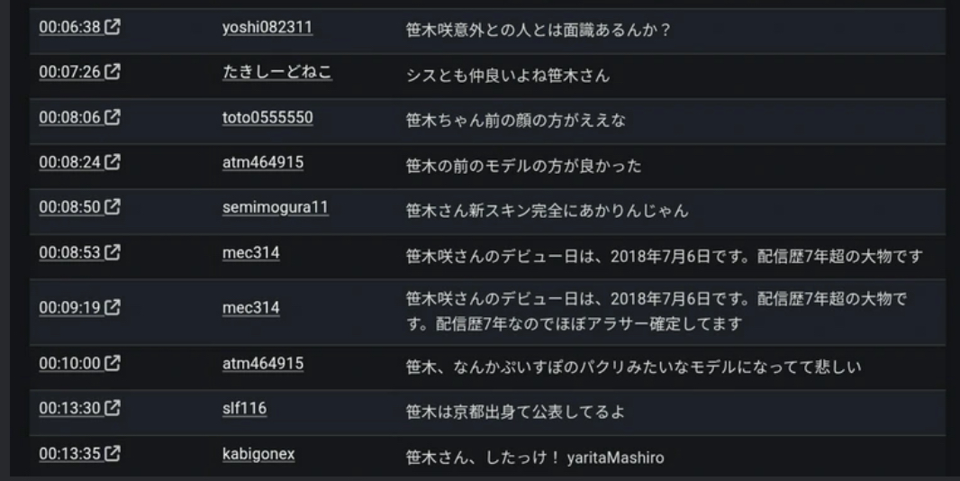Open external link icon next to 00:07:26
The width and height of the screenshot is (960, 481).
[x=113, y=73]
